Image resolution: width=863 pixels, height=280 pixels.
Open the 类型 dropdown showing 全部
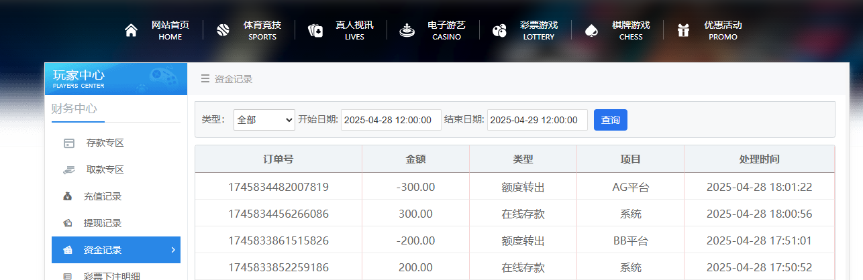click(x=264, y=120)
